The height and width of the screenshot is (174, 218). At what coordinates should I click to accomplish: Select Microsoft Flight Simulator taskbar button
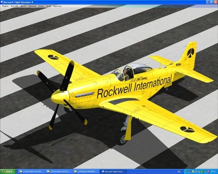pos(113,172)
